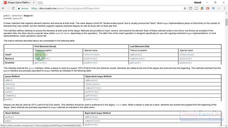Open addFirst(e) equivalent of push(e)
The height and width of the screenshot is (128, 228).
coord(91,117)
